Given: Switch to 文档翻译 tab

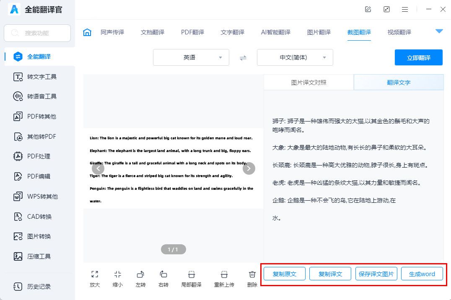Looking at the screenshot, I should (x=153, y=32).
